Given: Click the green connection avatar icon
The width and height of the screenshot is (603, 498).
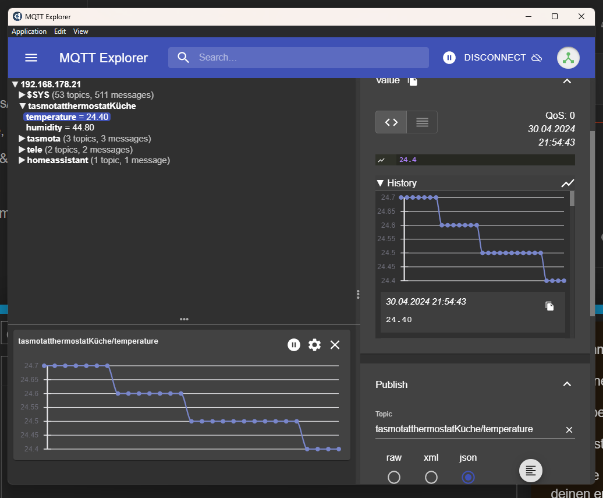Looking at the screenshot, I should click(x=568, y=58).
